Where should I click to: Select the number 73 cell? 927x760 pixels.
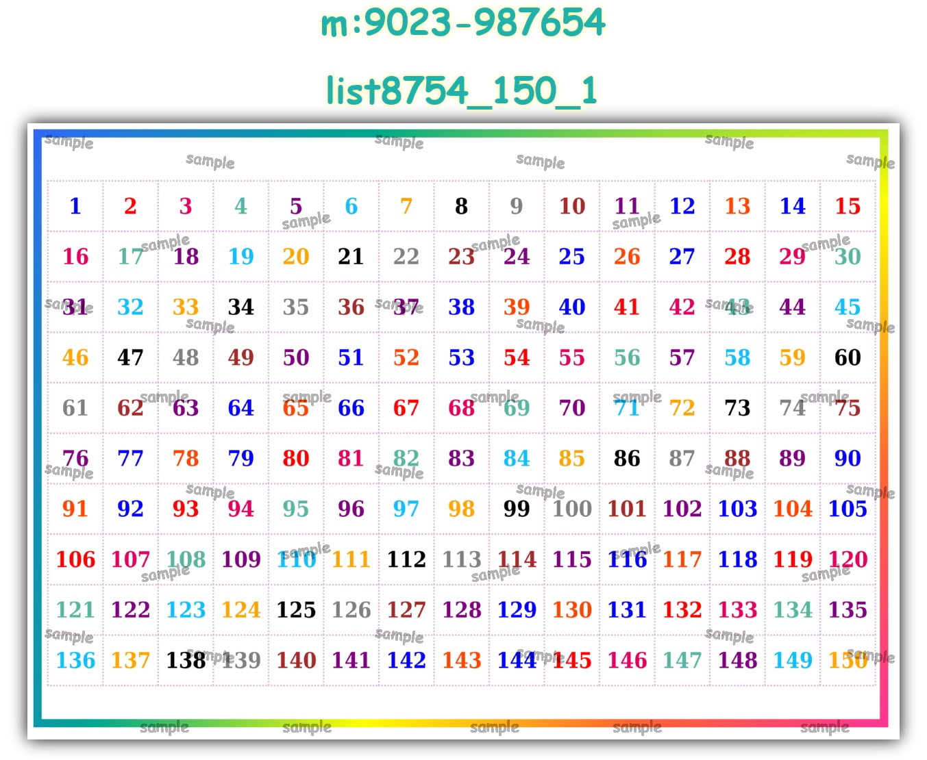[737, 408]
